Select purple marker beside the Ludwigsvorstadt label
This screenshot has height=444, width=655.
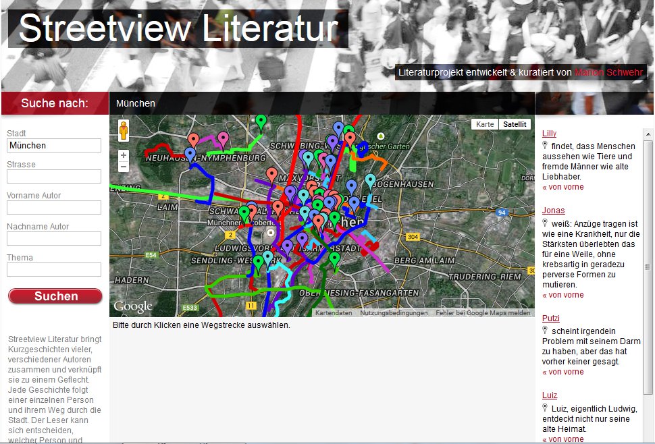pyautogui.click(x=288, y=248)
